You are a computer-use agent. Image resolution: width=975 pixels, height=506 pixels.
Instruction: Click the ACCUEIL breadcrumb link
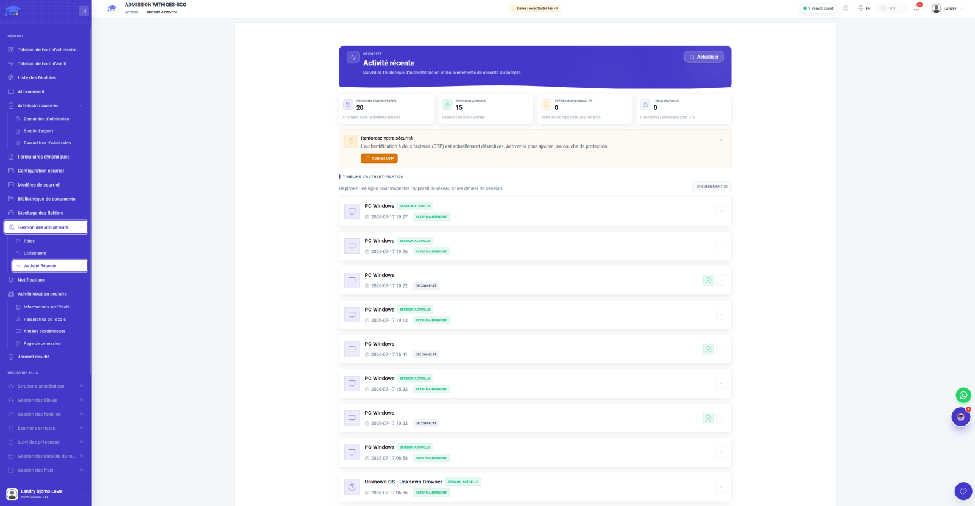(x=132, y=12)
